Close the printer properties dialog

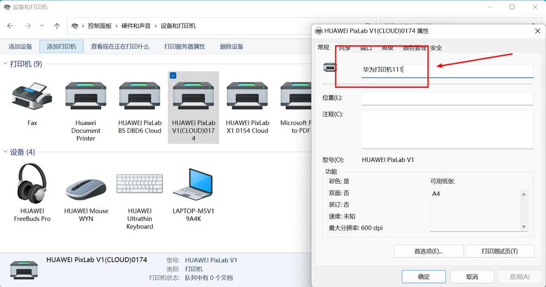point(537,31)
